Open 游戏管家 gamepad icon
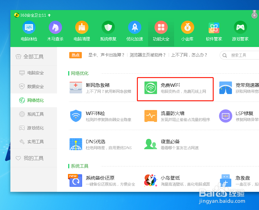The image size is (259, 210). (x=240, y=27)
